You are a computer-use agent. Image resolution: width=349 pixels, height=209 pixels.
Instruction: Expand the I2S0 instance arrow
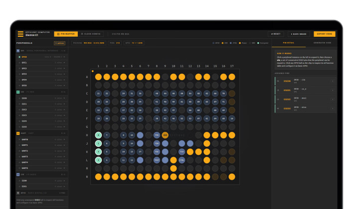point(64,181)
